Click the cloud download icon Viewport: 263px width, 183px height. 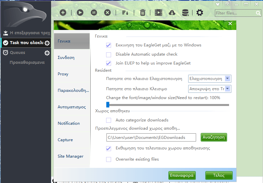click(172, 13)
